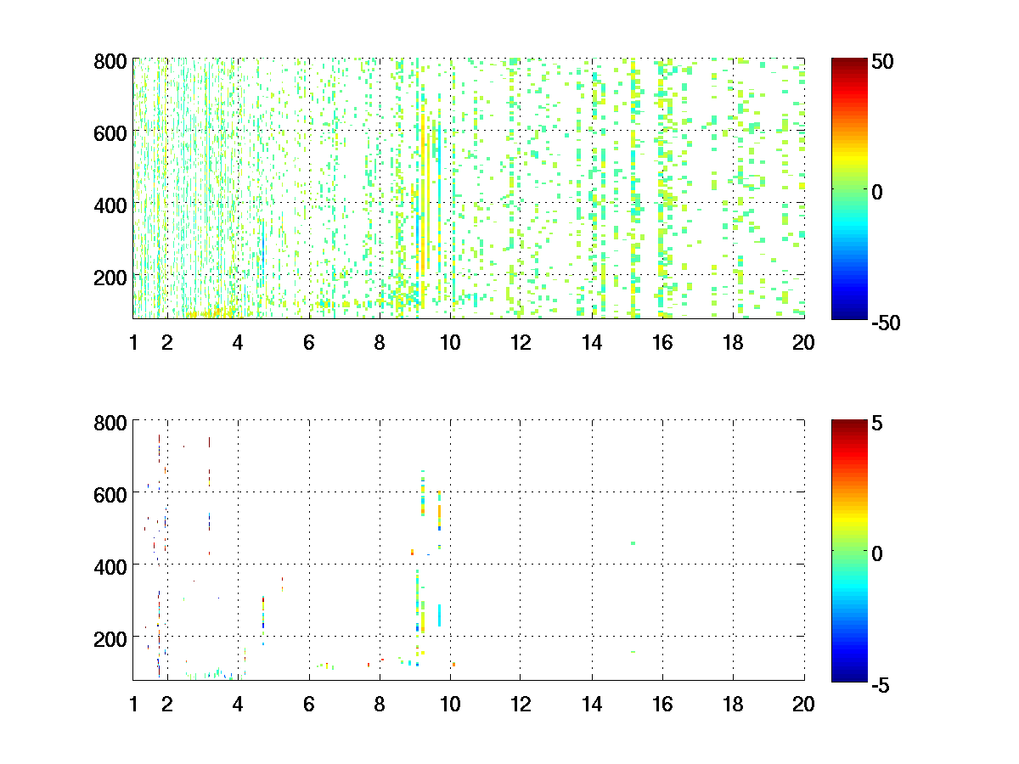The height and width of the screenshot is (764, 1019).
Task: Click x-axis tick '18' under top plot
Action: (x=733, y=343)
